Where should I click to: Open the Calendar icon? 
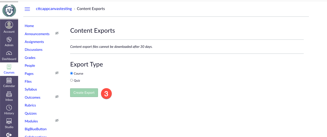pos(9,80)
